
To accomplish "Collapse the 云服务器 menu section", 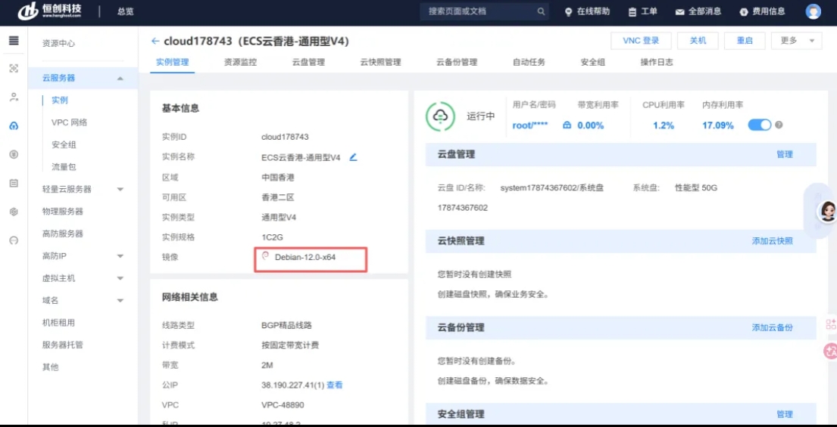I will pyautogui.click(x=120, y=79).
